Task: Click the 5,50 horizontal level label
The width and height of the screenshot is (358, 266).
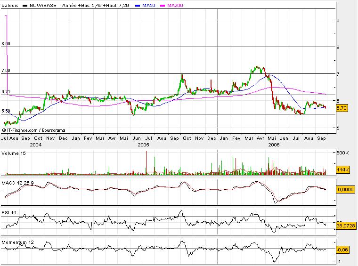Action: pyautogui.click(x=6, y=111)
